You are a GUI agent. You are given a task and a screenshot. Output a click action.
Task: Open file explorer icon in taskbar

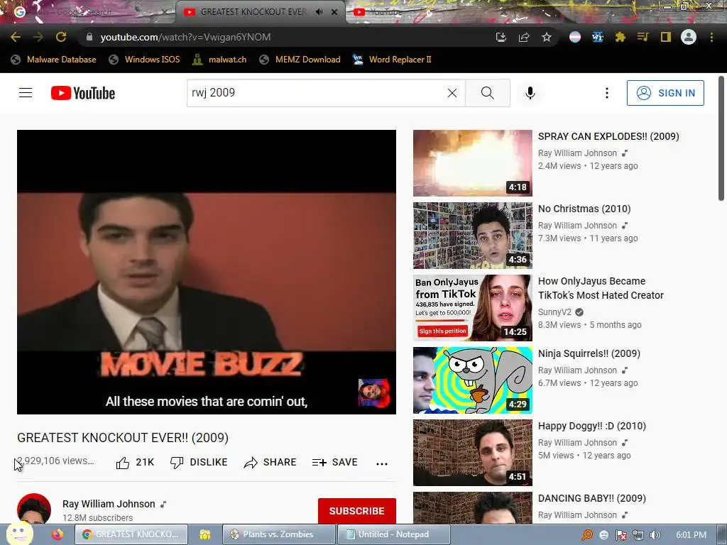click(205, 535)
